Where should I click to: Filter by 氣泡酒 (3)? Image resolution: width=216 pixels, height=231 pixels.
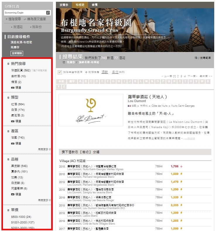coord(18,115)
